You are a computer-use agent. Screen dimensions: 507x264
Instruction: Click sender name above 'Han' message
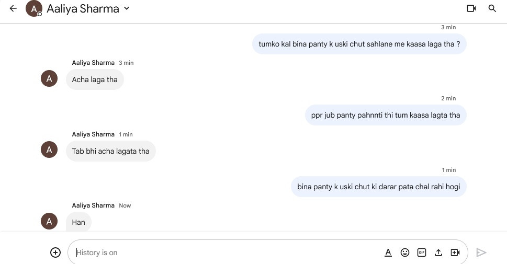tap(93, 205)
